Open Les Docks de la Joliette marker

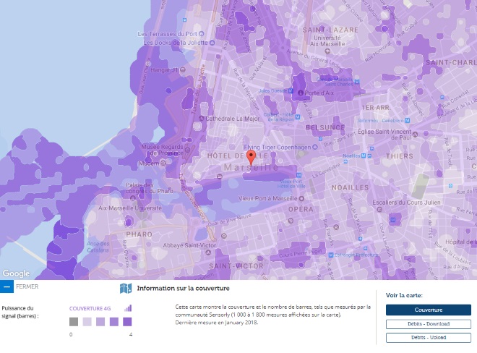pyautogui.click(x=212, y=43)
